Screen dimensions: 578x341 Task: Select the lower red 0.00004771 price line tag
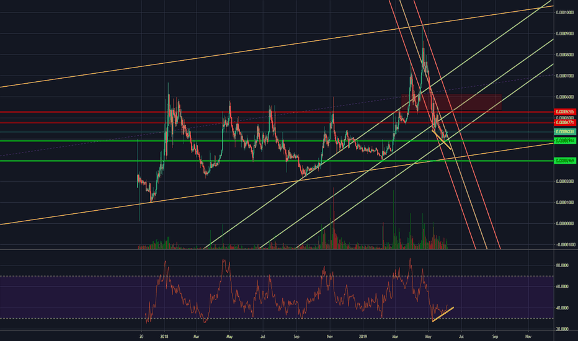coord(565,122)
